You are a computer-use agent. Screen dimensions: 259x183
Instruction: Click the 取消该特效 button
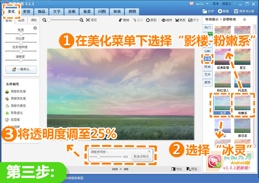[x=141, y=156]
